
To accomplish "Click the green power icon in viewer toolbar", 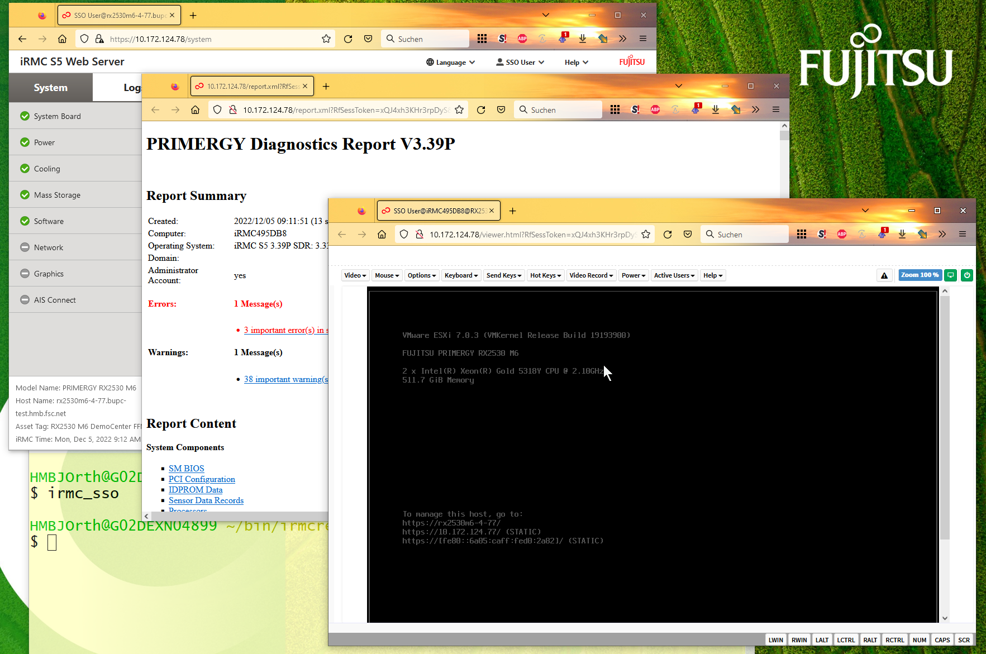I will (967, 275).
